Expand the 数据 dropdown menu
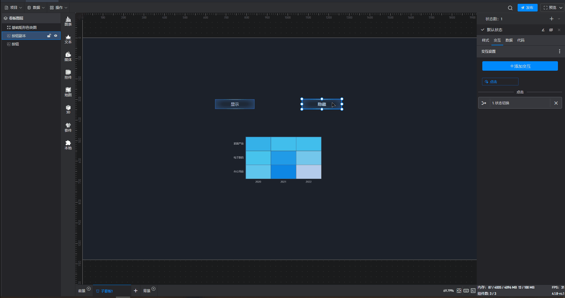This screenshot has width=565, height=298. pos(36,8)
